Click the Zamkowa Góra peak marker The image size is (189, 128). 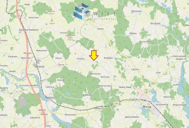[x=70, y=34]
